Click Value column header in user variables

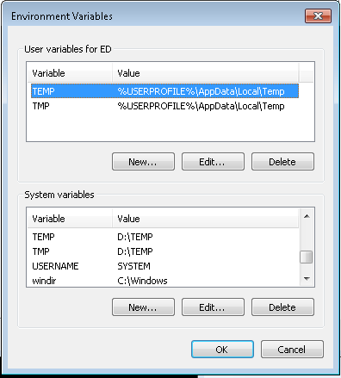(x=205, y=73)
